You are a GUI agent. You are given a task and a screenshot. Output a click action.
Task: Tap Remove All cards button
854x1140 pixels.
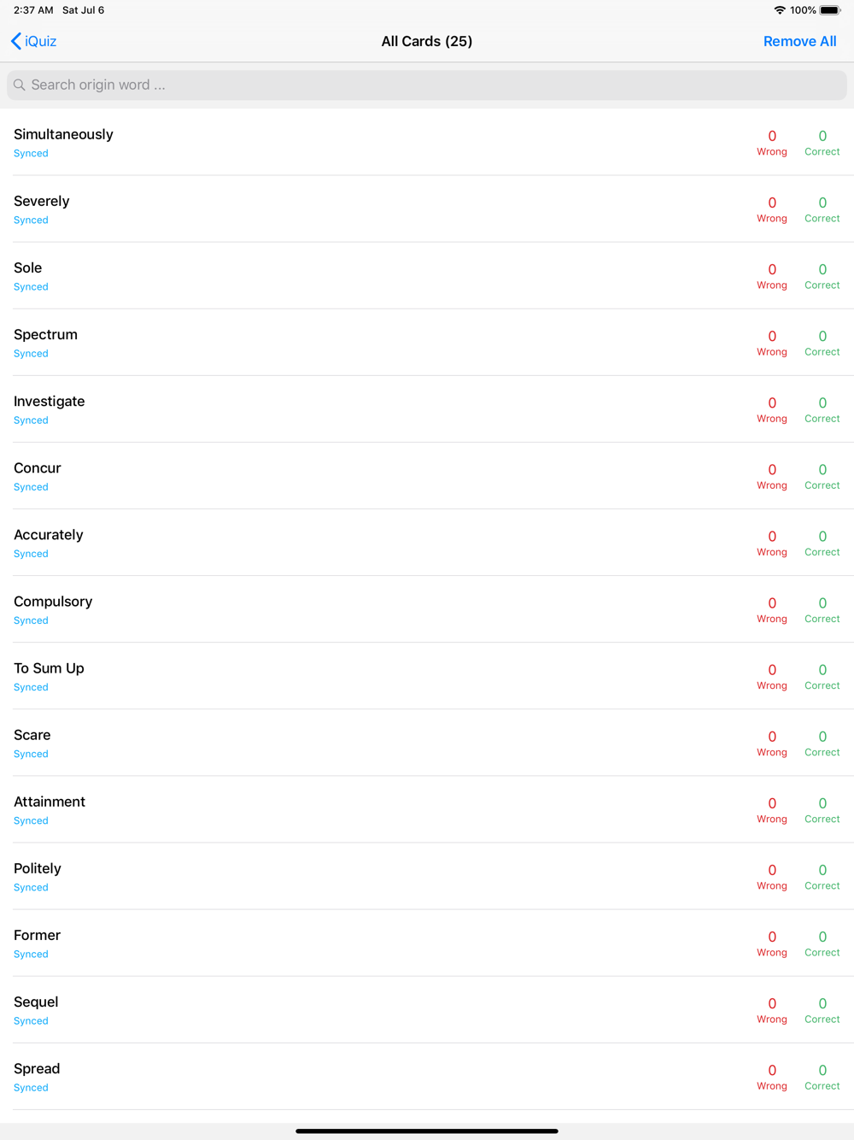(799, 41)
